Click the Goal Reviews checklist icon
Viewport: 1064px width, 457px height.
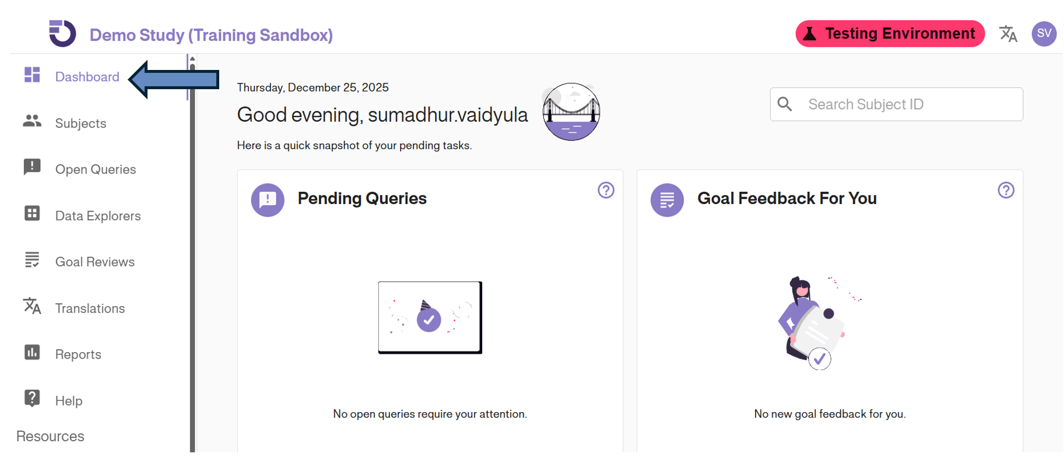[32, 260]
